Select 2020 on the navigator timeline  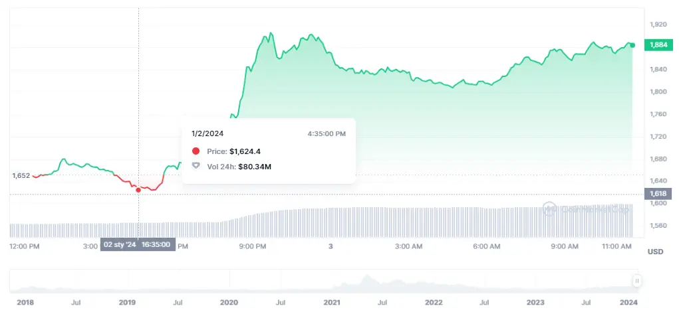tap(229, 303)
